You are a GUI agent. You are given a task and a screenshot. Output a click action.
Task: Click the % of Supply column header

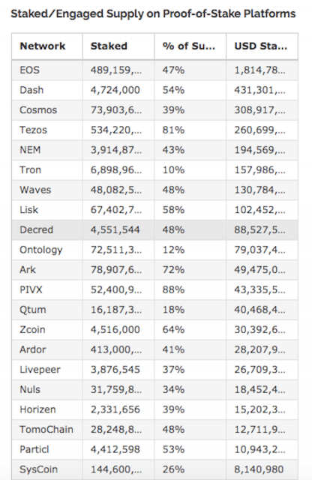coord(190,46)
